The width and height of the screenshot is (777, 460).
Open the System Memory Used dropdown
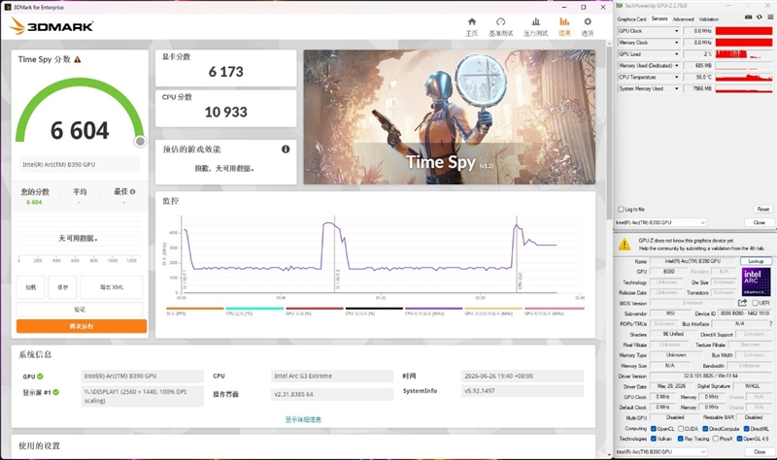[x=676, y=88]
